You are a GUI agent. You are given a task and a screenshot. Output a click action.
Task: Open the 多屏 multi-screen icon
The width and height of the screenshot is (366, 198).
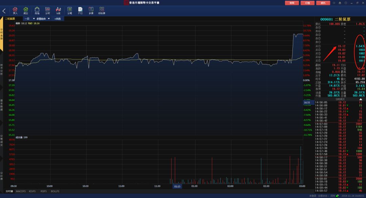(91, 10)
